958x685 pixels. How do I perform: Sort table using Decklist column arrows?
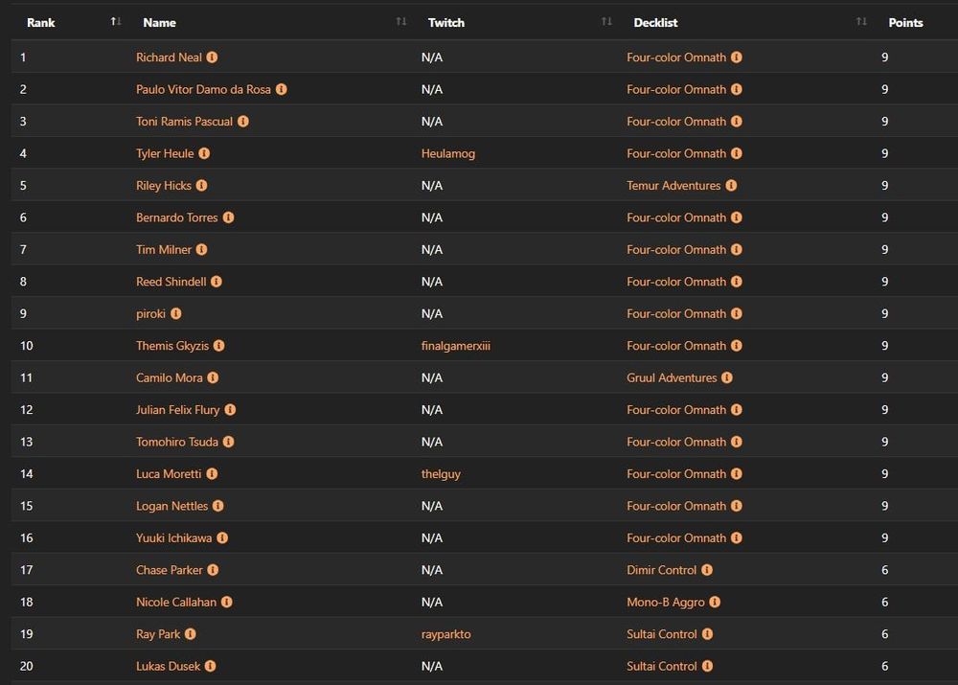(x=861, y=22)
